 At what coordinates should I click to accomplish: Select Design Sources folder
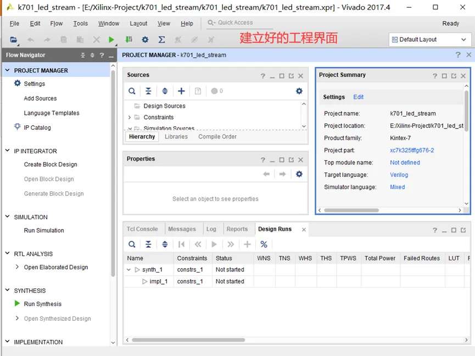[164, 105]
